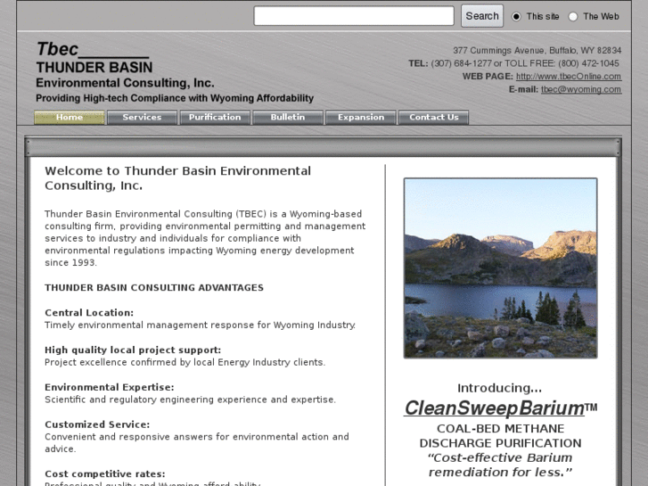Click 'THUNDER BASIN CONSULTING ADVANTAGES' subheading

point(154,287)
